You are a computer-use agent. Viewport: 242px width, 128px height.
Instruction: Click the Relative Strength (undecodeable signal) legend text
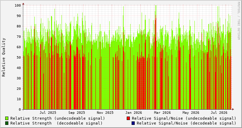point(58,118)
